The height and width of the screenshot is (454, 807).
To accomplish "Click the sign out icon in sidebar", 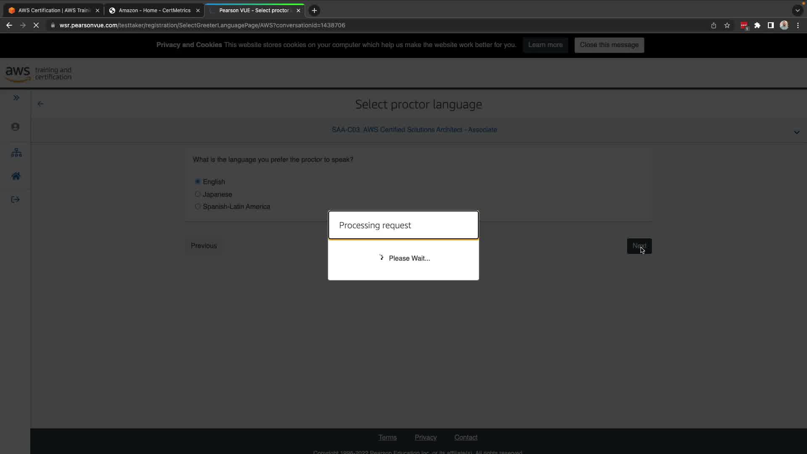I will (16, 200).
